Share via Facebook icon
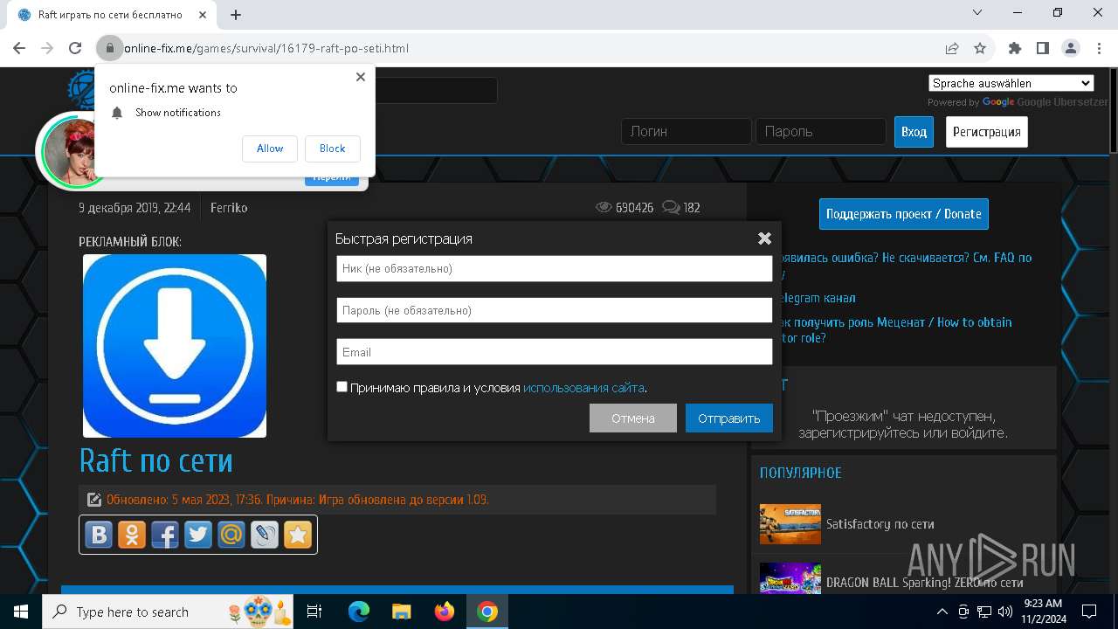 point(165,534)
